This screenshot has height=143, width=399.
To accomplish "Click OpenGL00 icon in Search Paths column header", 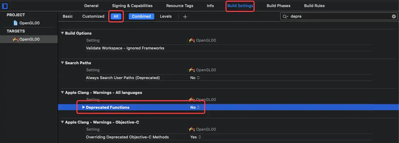I will pos(192,70).
